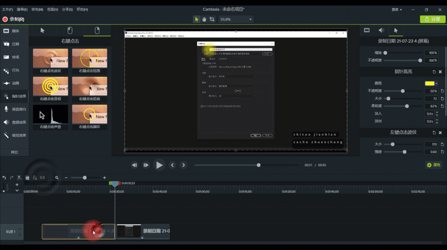This screenshot has height=250, width=447.
Task: Toggle the eye visibility icon on 轨道 1
Action: click(x=20, y=229)
